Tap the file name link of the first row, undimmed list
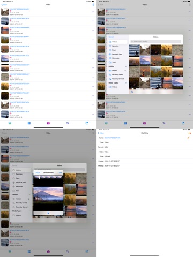 [19, 9]
